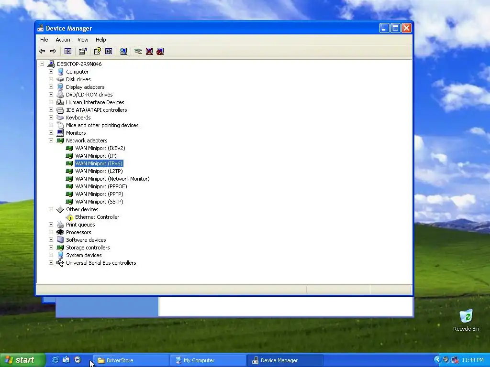490x367 pixels.
Task: Expand IDE ATA/ATAPI controllers node
Action: (51, 110)
